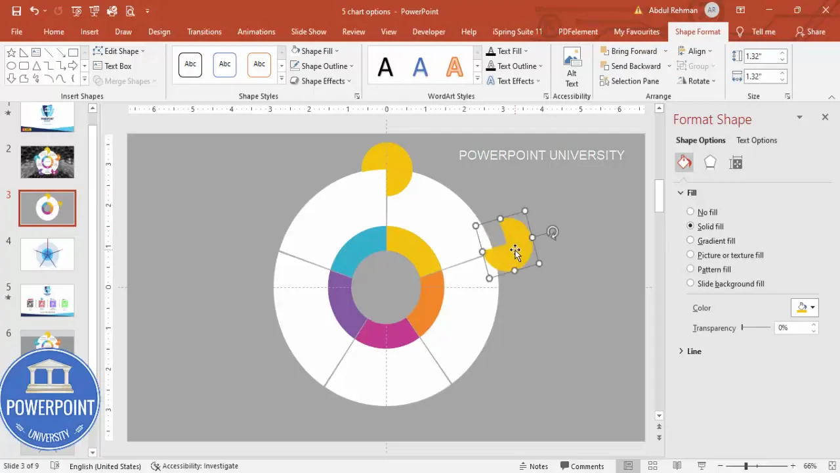Screen dimensions: 840x473
Task: Open the Fill & Line tab icon
Action: [x=684, y=163]
